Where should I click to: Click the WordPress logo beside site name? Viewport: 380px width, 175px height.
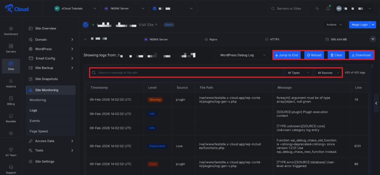(x=85, y=25)
